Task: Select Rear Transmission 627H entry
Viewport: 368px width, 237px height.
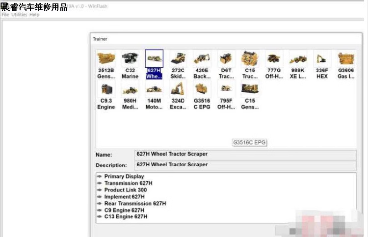Action: (x=135, y=204)
